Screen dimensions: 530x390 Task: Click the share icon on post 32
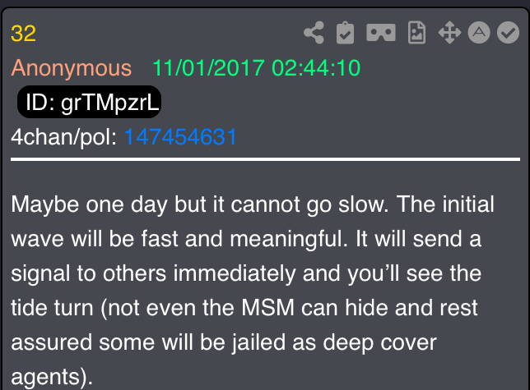[x=314, y=33]
